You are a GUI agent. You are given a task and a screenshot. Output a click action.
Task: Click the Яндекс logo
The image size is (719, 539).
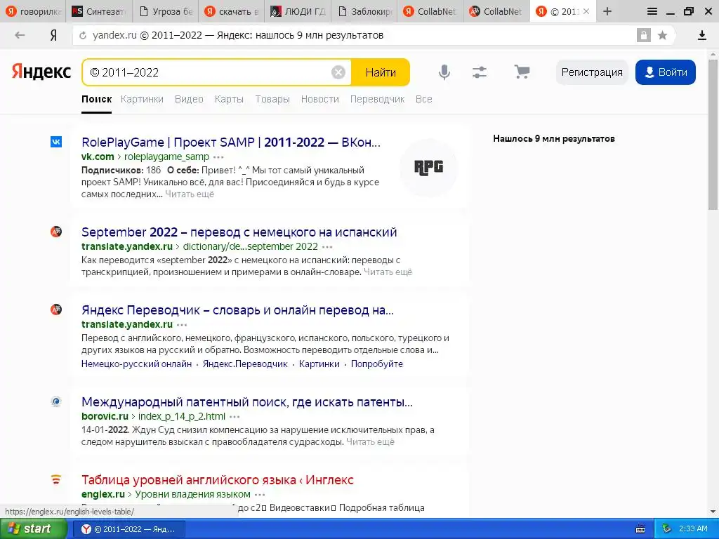tap(41, 72)
